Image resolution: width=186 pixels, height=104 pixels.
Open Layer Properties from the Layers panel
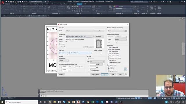(68, 8)
